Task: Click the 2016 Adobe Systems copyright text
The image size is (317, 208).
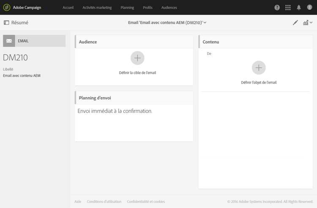Action: tap(270, 202)
